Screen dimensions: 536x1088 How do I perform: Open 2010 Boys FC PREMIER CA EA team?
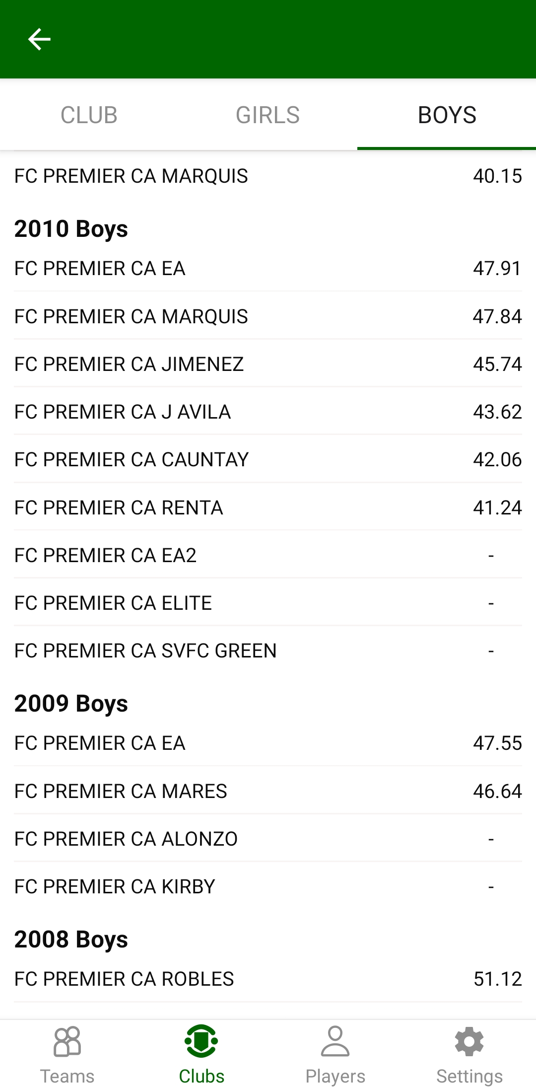coord(268,269)
